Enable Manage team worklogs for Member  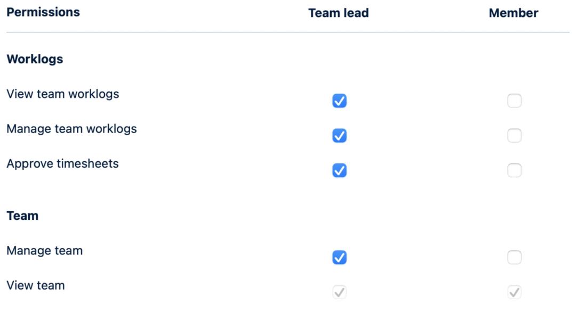514,136
